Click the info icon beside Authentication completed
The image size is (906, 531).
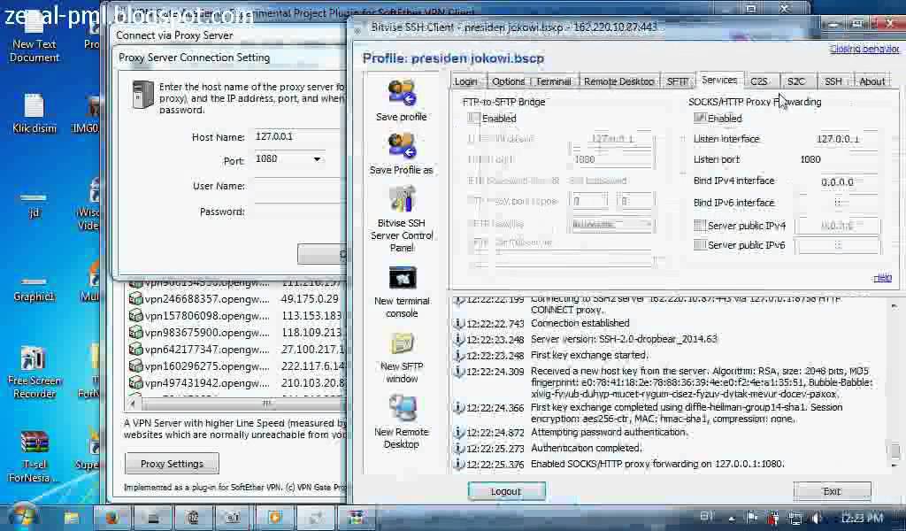click(x=459, y=449)
